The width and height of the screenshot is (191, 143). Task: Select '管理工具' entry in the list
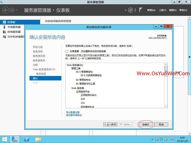pyautogui.click(x=76, y=69)
